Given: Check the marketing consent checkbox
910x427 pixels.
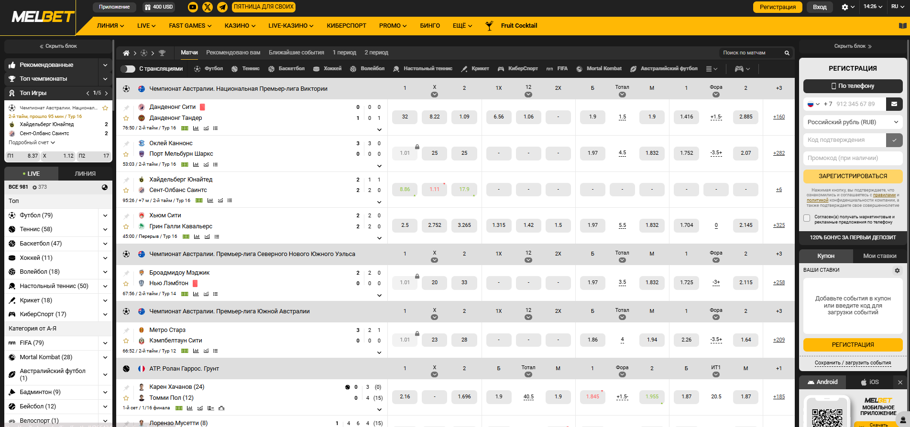Looking at the screenshot, I should 807,218.
